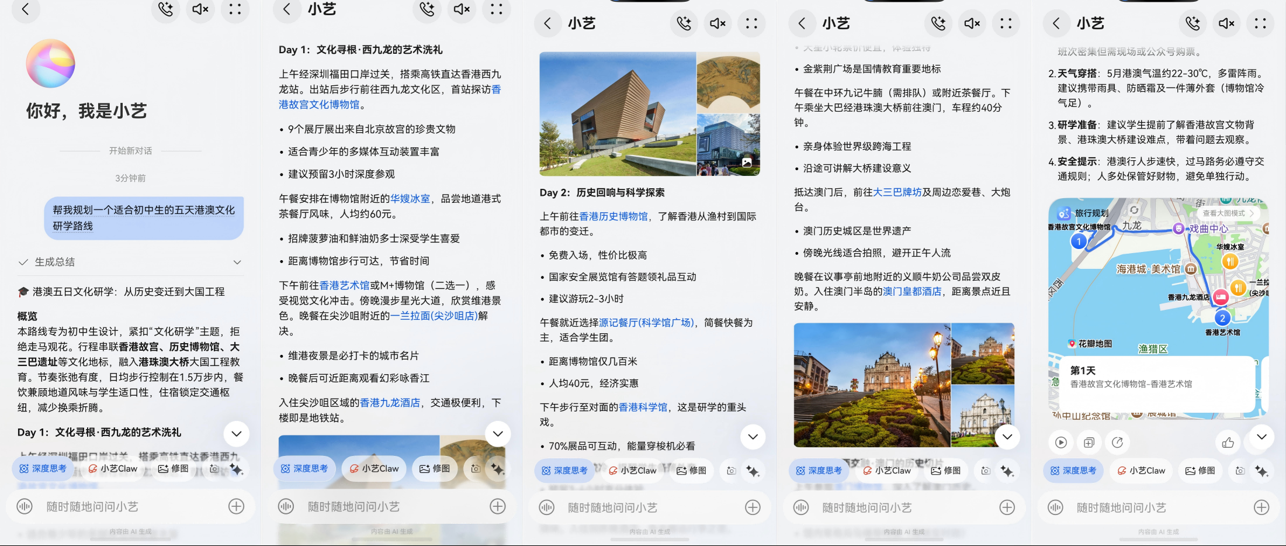Screen dimensions: 1286x546
Task: Open the large Ruins of St. Paul's photo
Action: coord(872,385)
